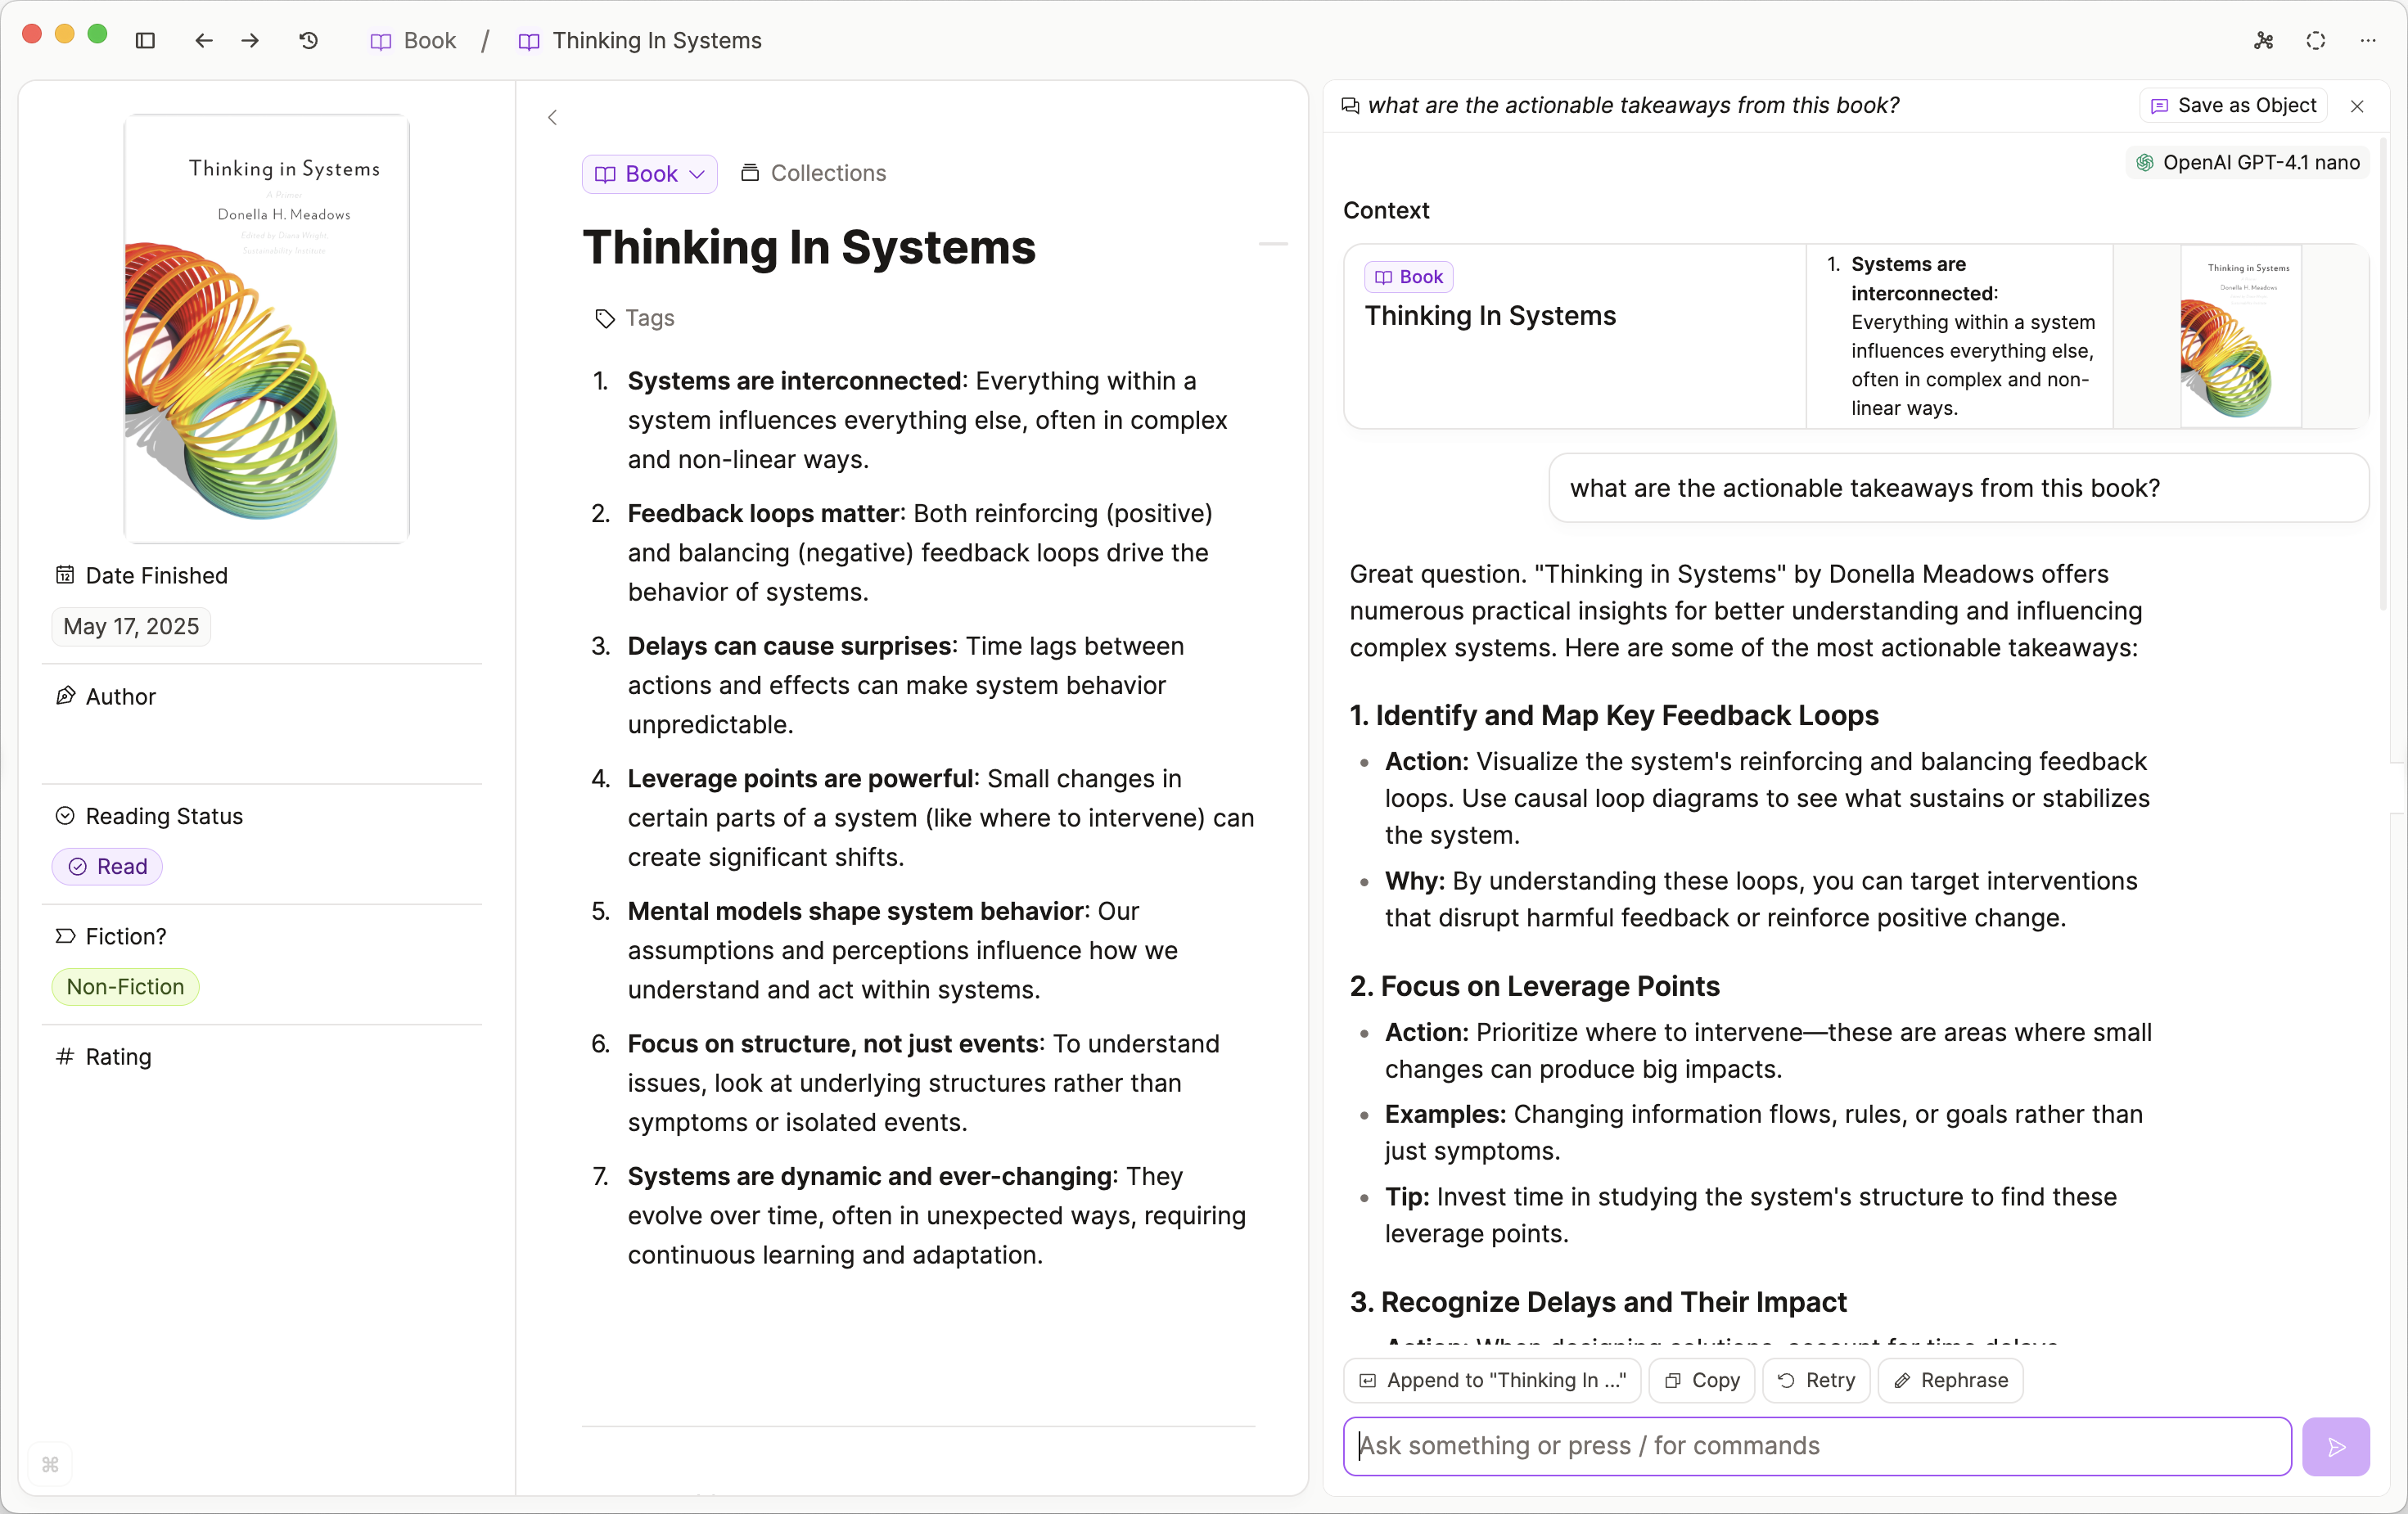
Task: Open keyboard shortcuts command icon
Action: (50, 1464)
